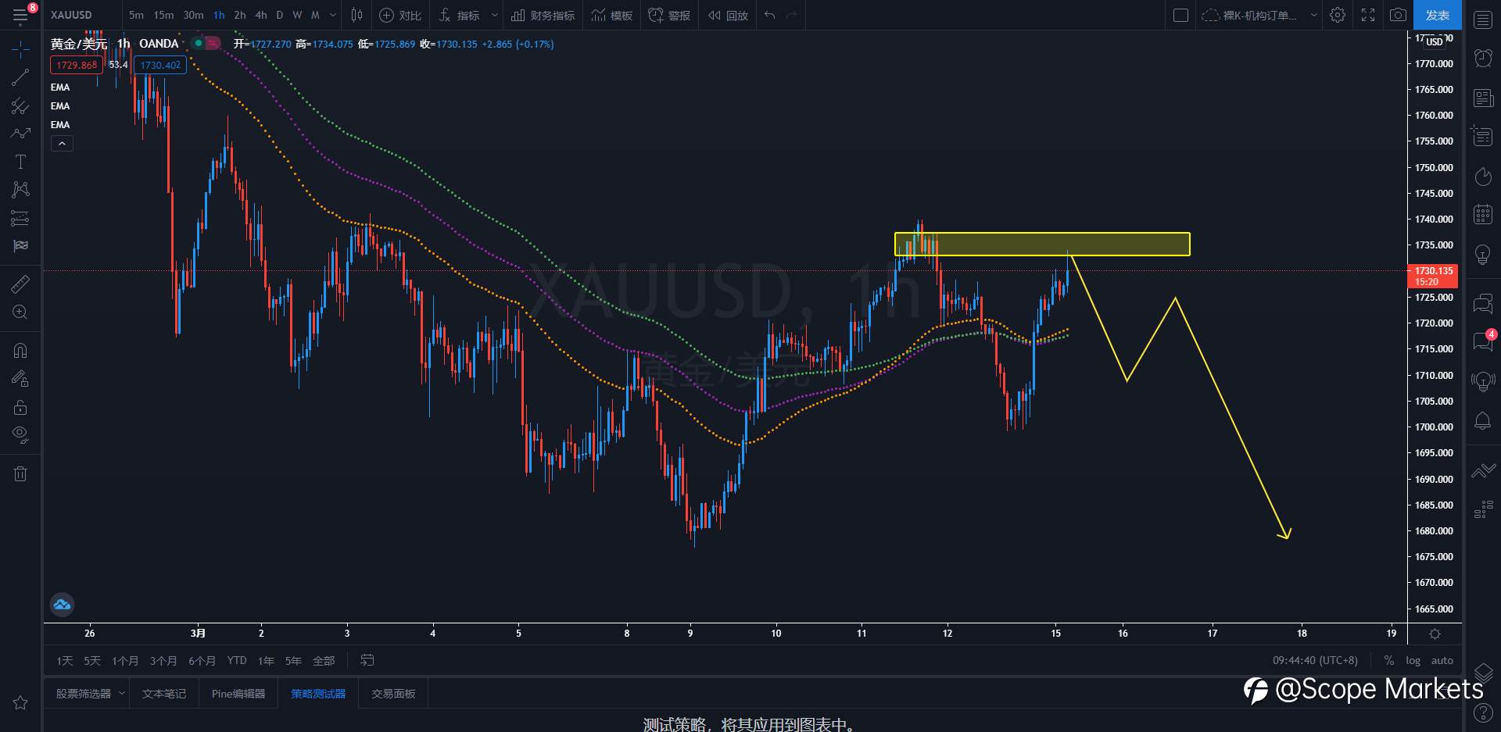The image size is (1501, 732).
Task: Switch to 15m timeframe
Action: (x=163, y=15)
